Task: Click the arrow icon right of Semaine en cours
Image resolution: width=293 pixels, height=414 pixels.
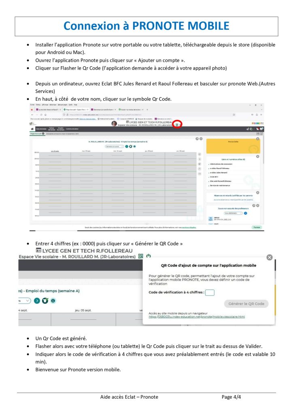Action: 127,146
